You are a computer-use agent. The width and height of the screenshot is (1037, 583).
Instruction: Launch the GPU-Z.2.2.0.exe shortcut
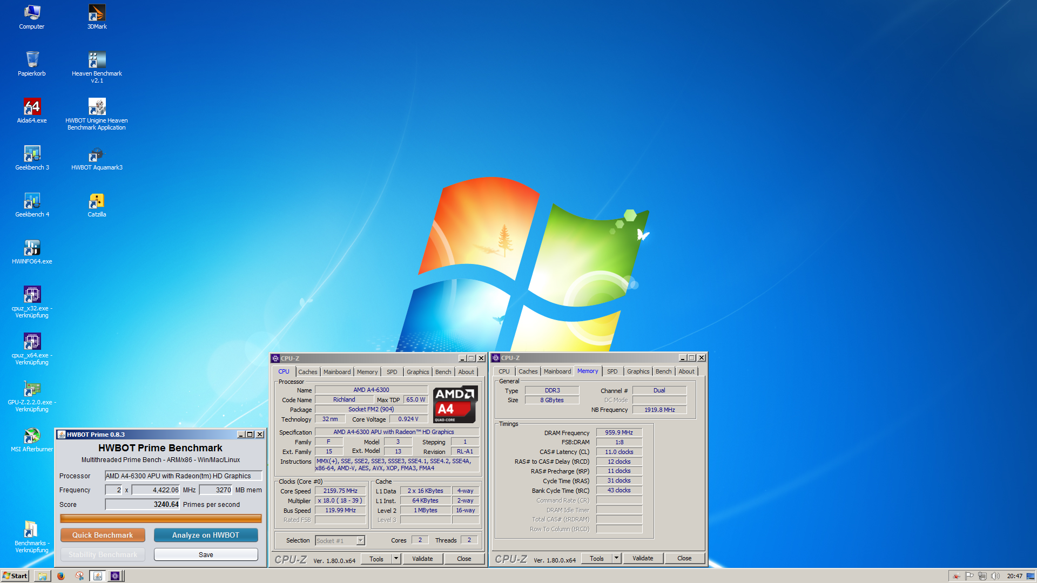tap(32, 396)
